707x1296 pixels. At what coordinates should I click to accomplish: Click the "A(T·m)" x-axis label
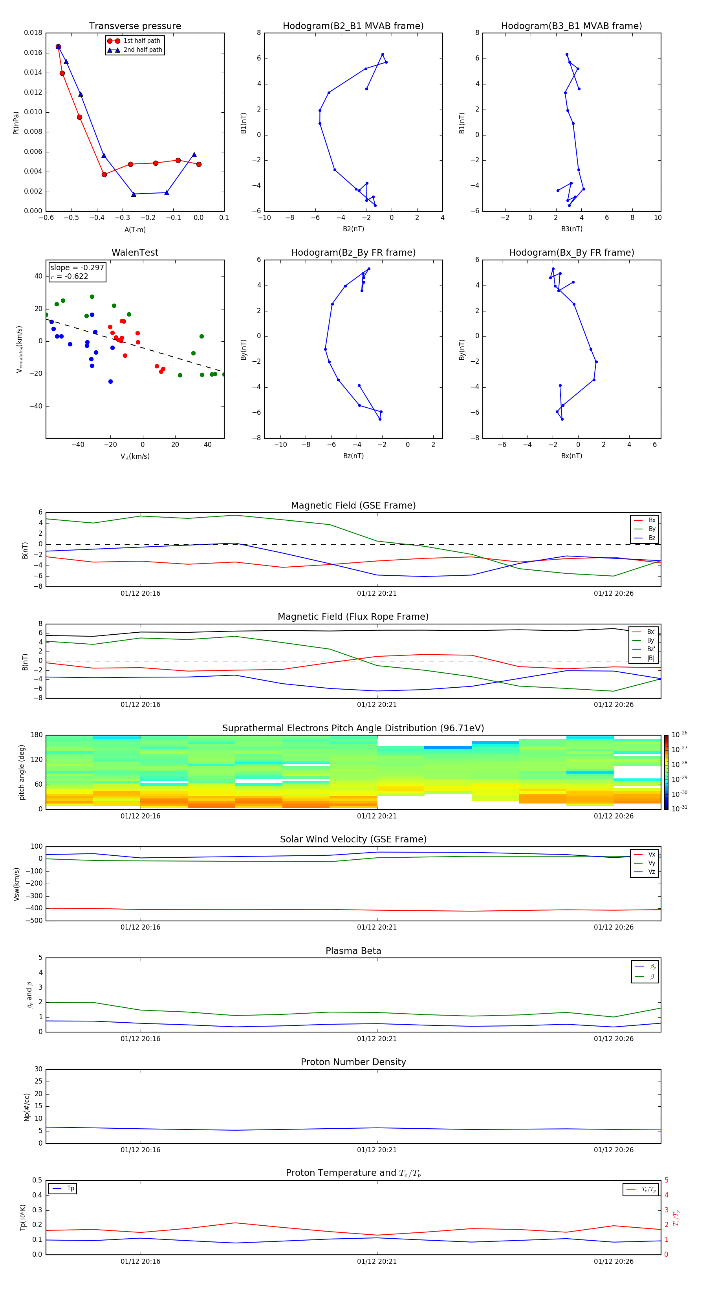tap(135, 229)
